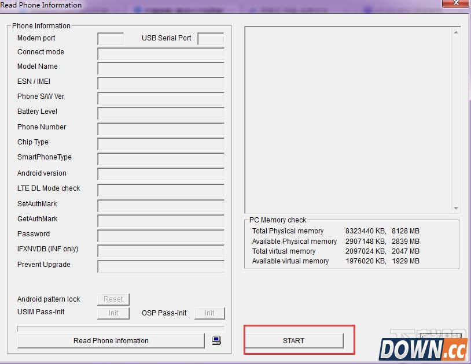471x364 pixels.
Task: Click the scroll down arrow of log area
Action: point(456,209)
